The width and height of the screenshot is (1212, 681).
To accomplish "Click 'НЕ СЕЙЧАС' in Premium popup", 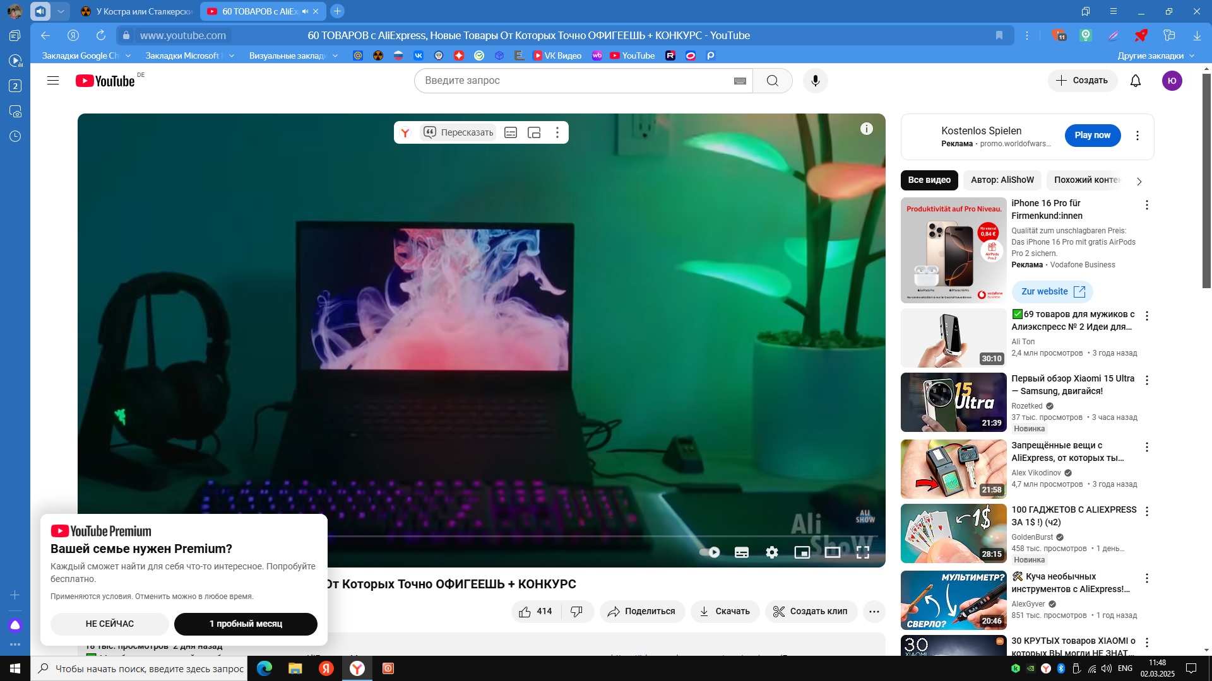I will tap(109, 624).
